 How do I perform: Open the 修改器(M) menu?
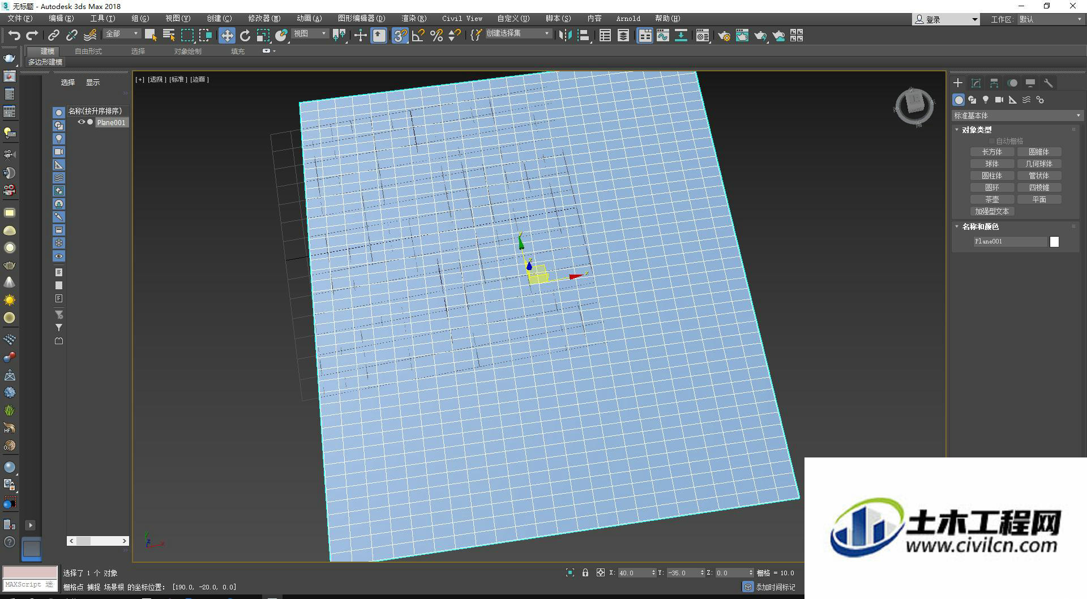[264, 19]
